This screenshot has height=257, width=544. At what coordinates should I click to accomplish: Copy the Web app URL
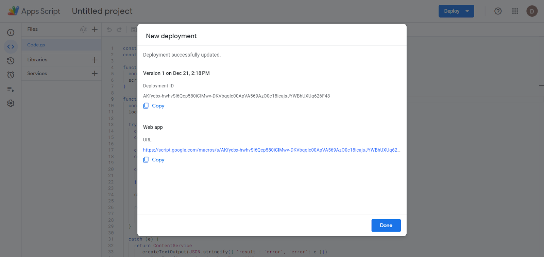154,160
